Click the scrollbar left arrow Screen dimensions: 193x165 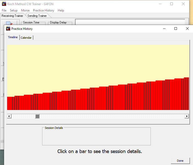pos(9,116)
